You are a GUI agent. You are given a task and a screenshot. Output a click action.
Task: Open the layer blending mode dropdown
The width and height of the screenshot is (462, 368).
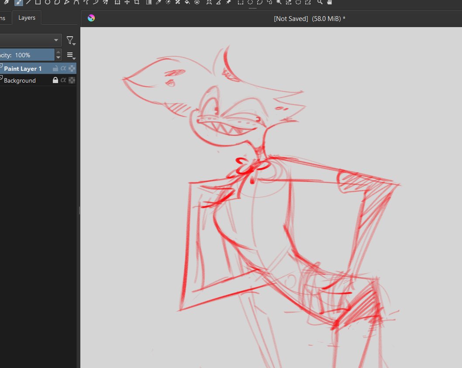pyautogui.click(x=31, y=40)
